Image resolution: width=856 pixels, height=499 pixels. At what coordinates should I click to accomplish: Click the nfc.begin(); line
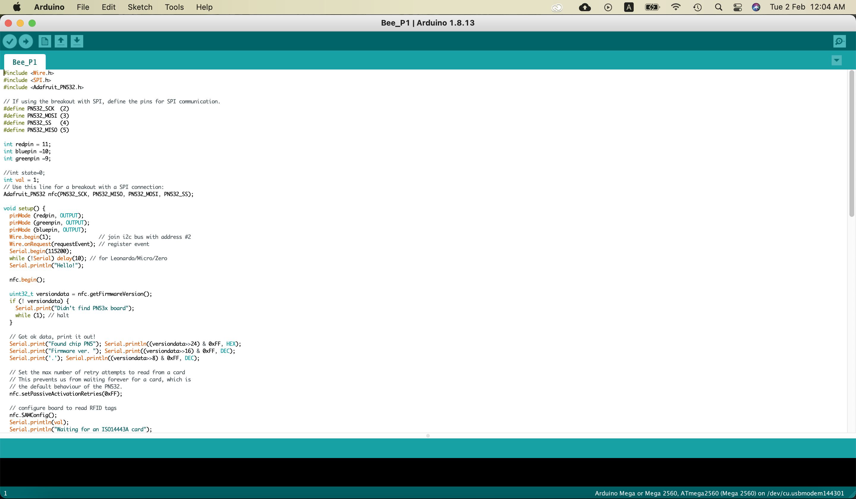[27, 280]
